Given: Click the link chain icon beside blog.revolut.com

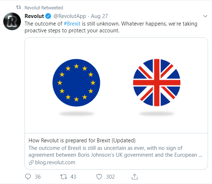Looking at the screenshot, I should coord(31,162).
